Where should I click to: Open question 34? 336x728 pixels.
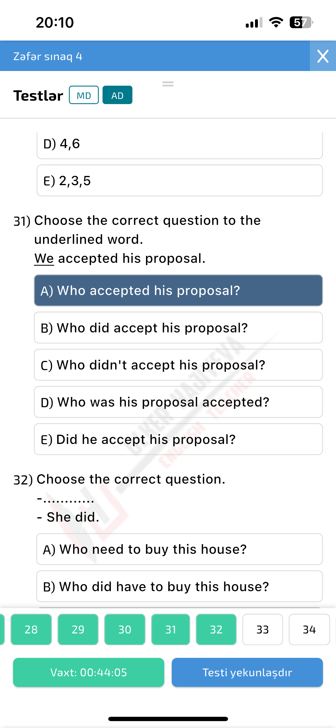tap(309, 630)
